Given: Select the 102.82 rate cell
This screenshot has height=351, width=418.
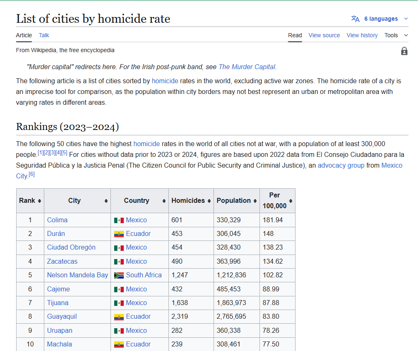Looking at the screenshot, I should 278,275.
